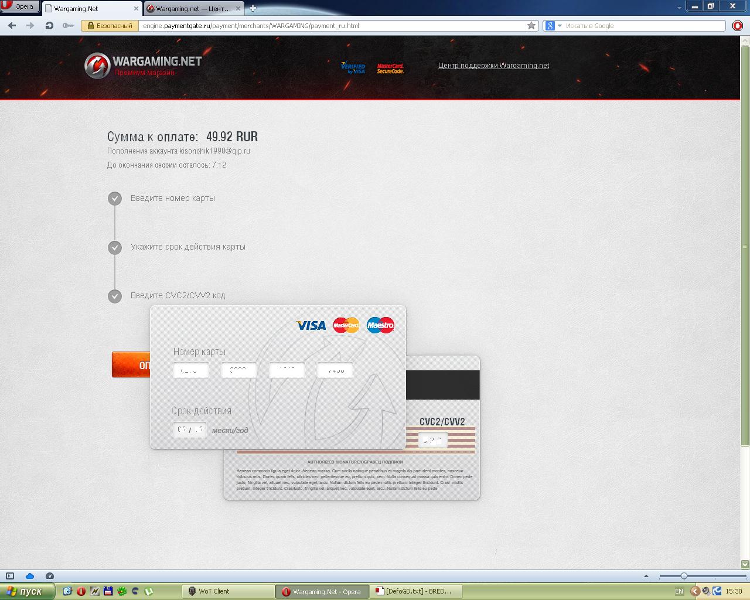Click the Maestro logo on the card
Screen dimensions: 750x600
click(380, 325)
